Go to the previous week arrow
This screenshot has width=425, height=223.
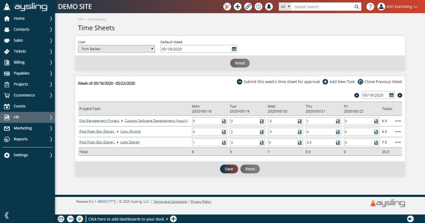pos(357,95)
